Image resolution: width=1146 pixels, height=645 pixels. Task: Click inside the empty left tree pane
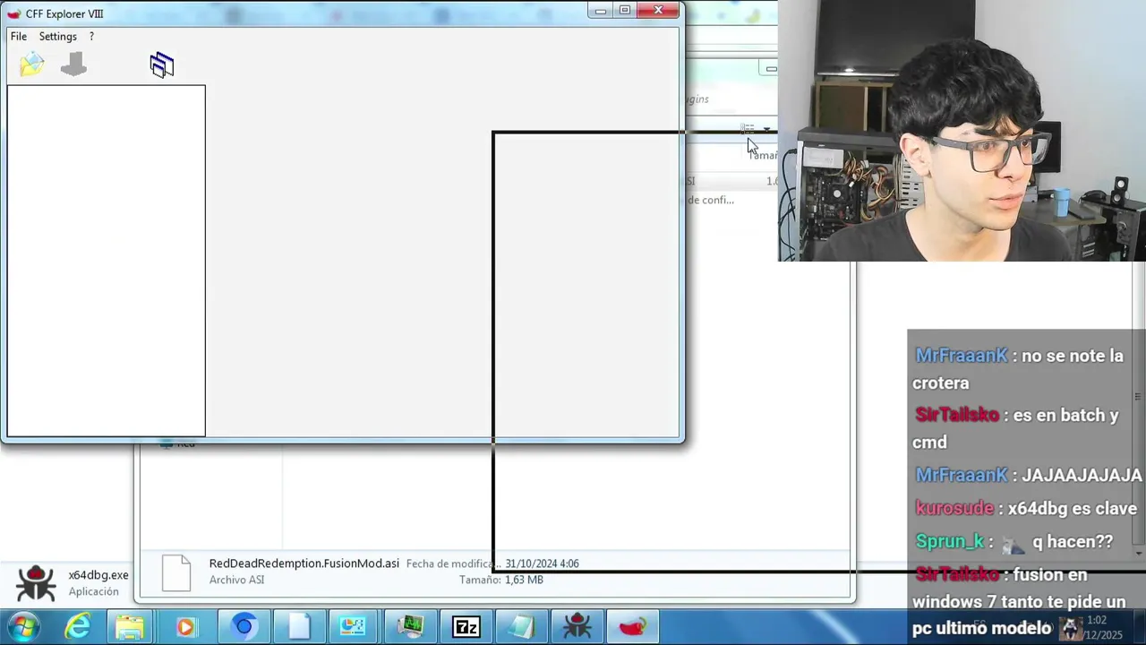106,261
